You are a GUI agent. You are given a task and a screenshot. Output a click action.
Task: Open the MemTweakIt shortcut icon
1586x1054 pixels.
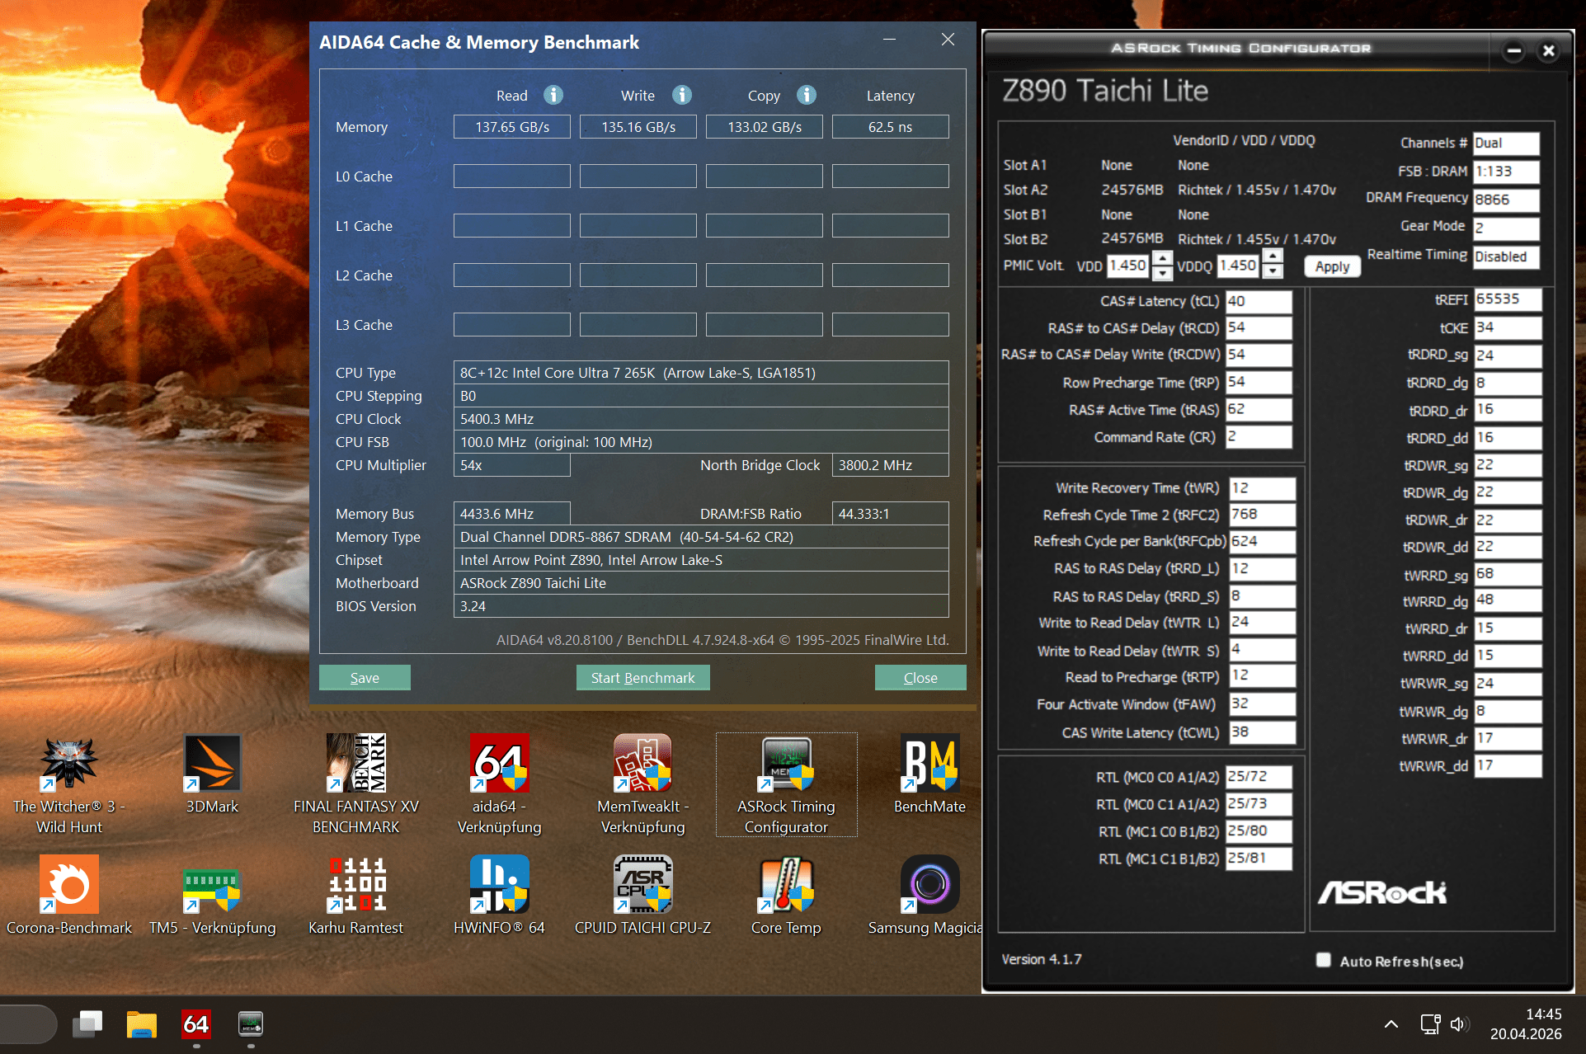click(642, 764)
